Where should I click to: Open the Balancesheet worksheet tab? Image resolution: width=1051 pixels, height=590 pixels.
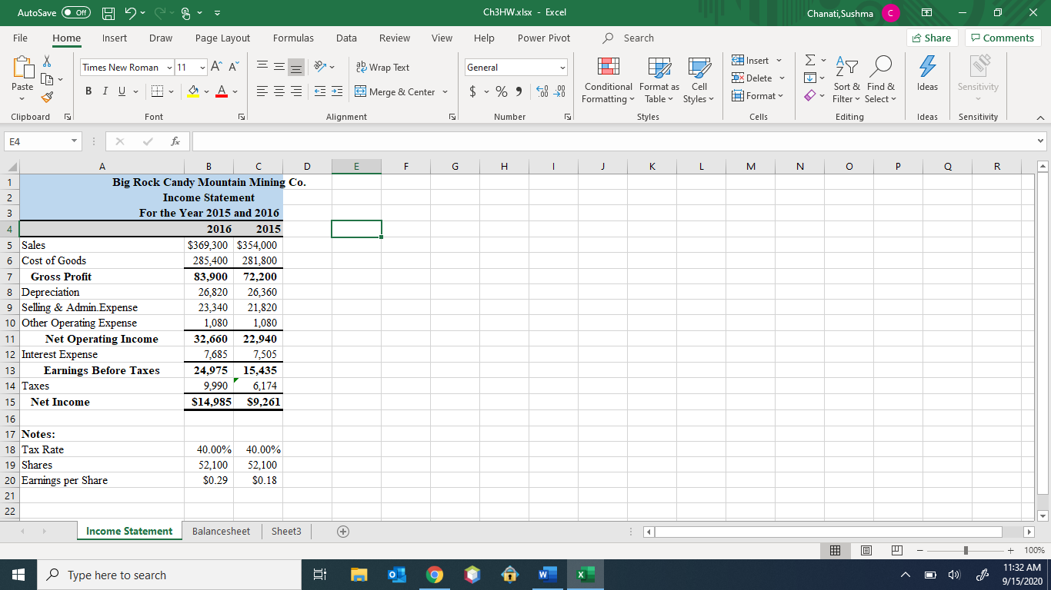coord(221,531)
